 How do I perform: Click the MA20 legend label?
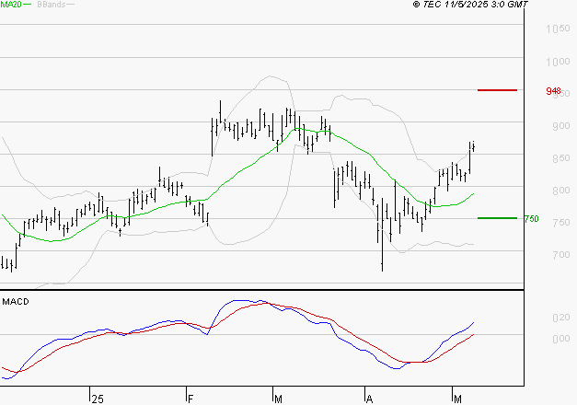point(11,5)
